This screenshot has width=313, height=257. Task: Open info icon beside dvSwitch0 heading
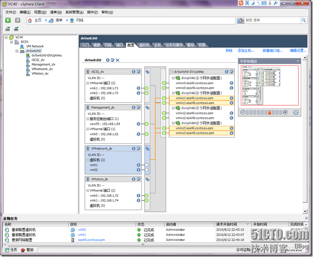click(x=108, y=60)
